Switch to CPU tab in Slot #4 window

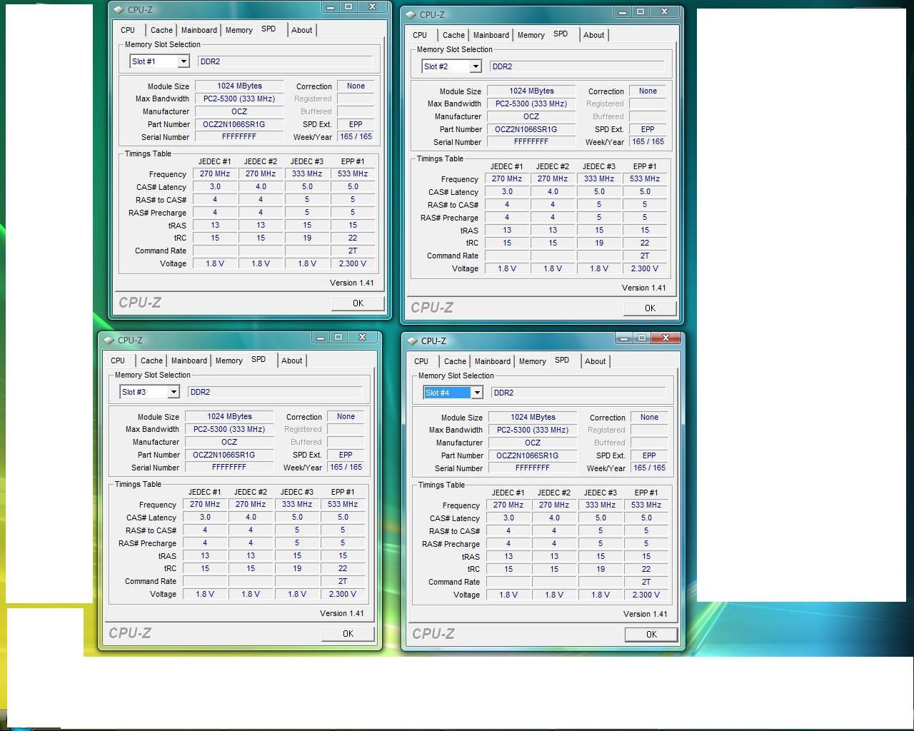coord(421,361)
